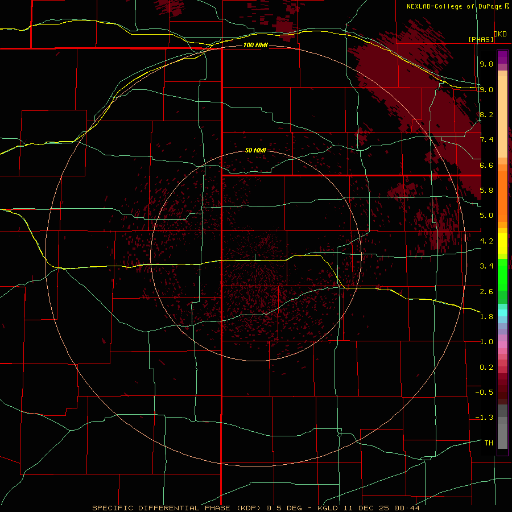512x512 pixels.
Task: Click the 7.4 value on the color scale
Action: pos(486,140)
